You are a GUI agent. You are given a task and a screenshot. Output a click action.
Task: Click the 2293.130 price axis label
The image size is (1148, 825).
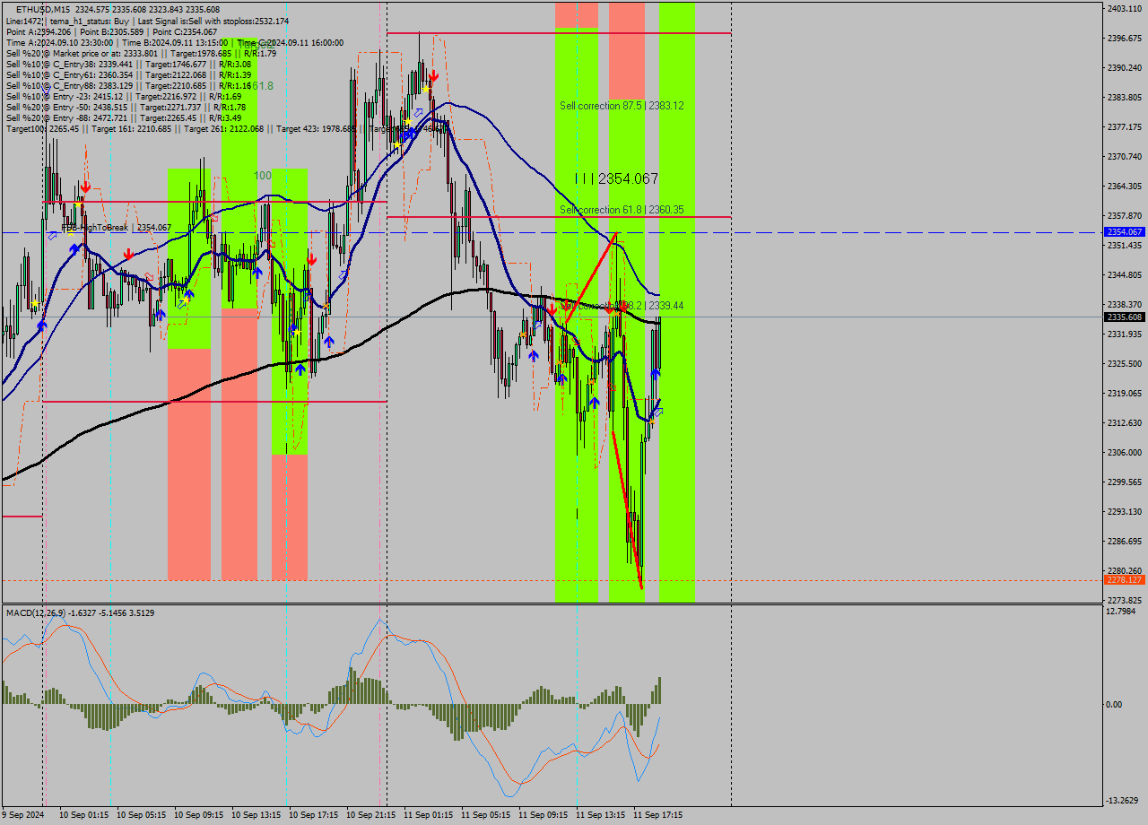(x=1125, y=511)
